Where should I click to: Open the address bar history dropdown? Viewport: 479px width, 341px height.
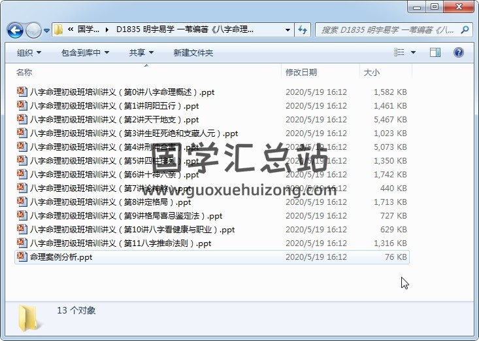tap(288, 30)
